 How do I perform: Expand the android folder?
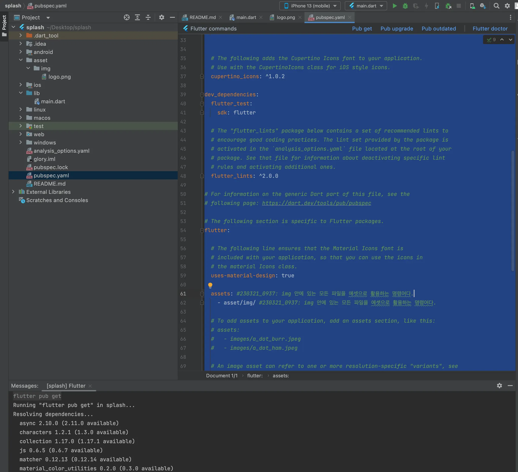(x=21, y=52)
